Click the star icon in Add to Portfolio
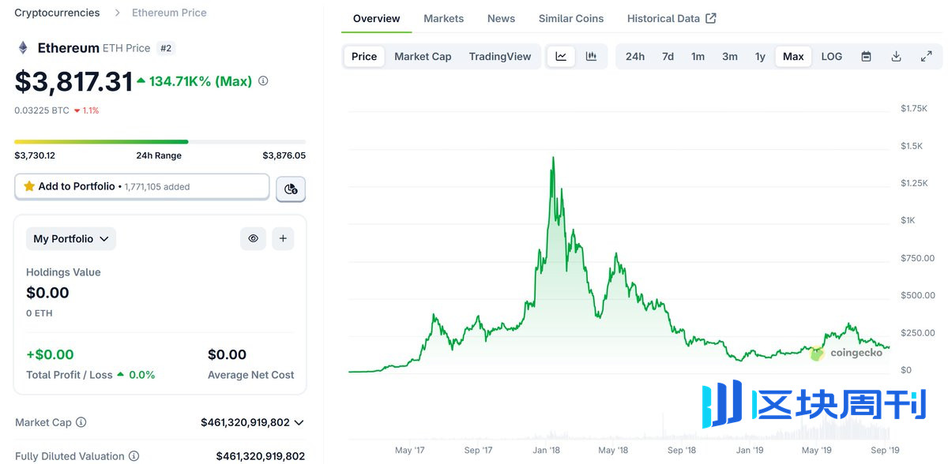Viewport: 948px width, 464px height. point(29,186)
